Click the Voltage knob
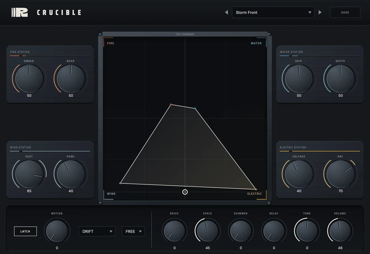 click(x=299, y=174)
